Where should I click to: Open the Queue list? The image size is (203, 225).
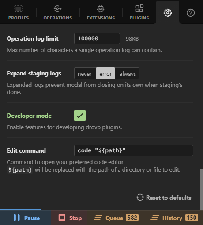(116, 218)
